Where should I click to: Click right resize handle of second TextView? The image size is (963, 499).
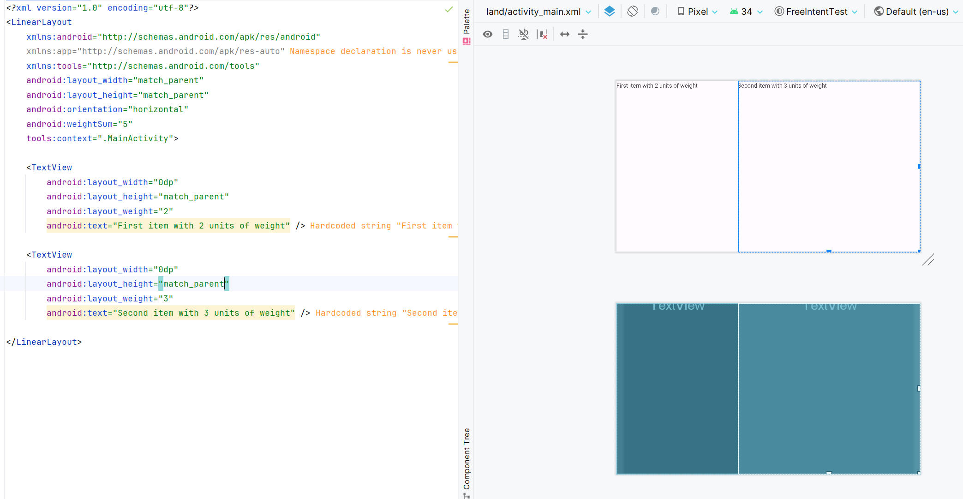919,166
